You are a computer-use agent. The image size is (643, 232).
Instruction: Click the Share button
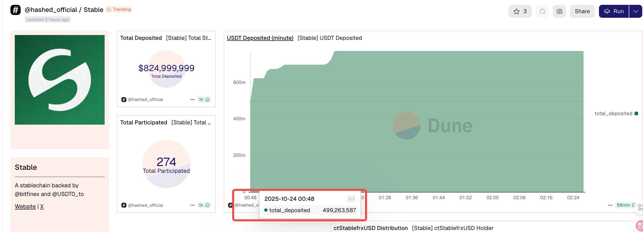click(x=582, y=11)
